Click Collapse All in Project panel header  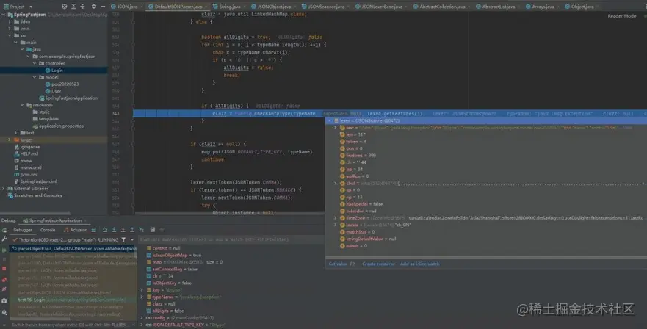click(82, 7)
